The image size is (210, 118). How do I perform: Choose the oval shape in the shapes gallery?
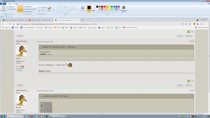tap(58, 7)
